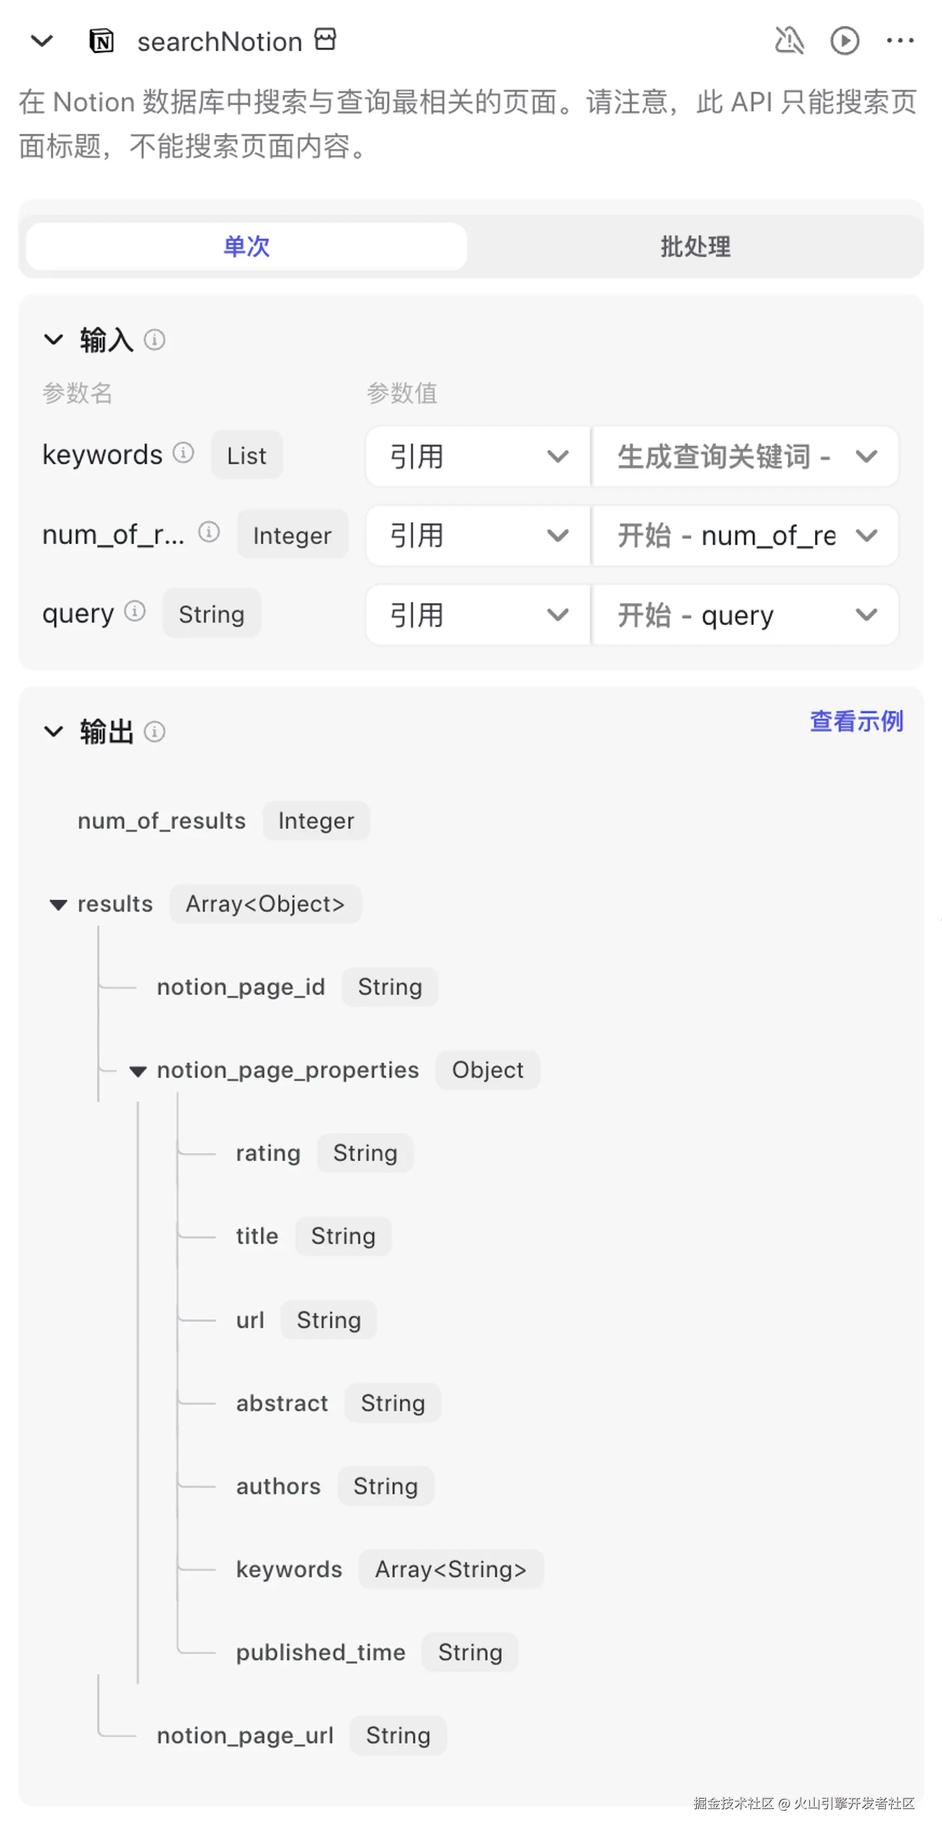Image resolution: width=942 pixels, height=1838 pixels.
Task: Open the 生成查询关键词 value dropdown
Action: click(x=745, y=456)
